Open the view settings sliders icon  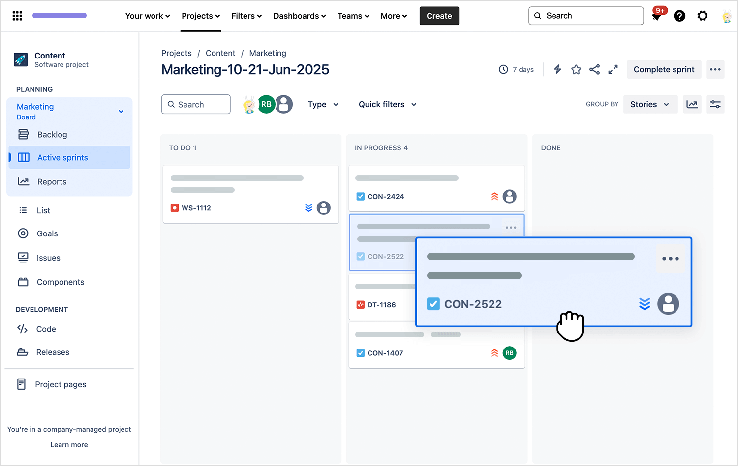[x=715, y=104]
